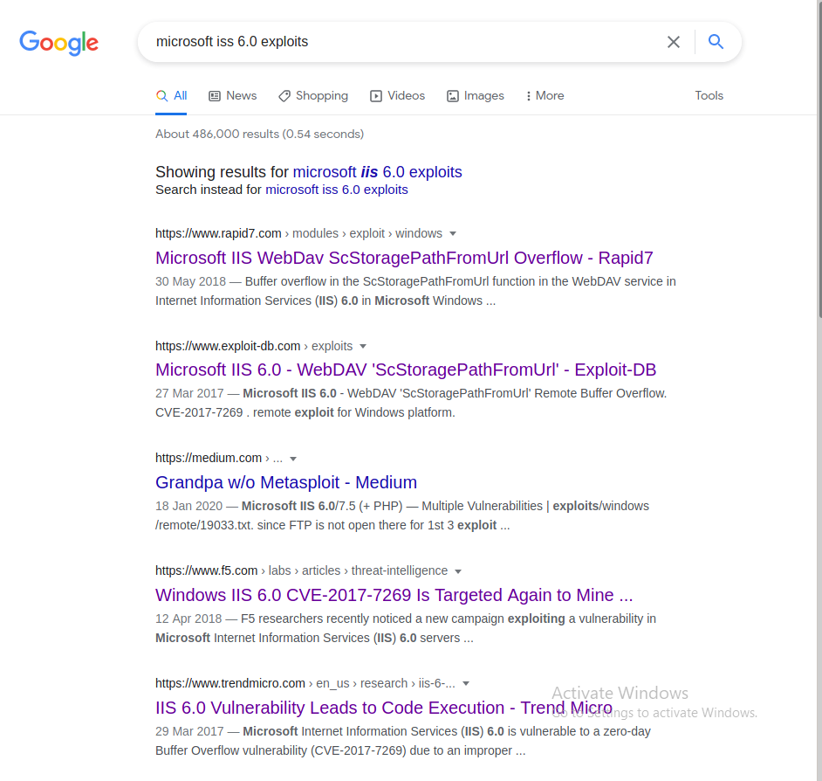Open the Shopping tab
The image size is (822, 781).
313,96
